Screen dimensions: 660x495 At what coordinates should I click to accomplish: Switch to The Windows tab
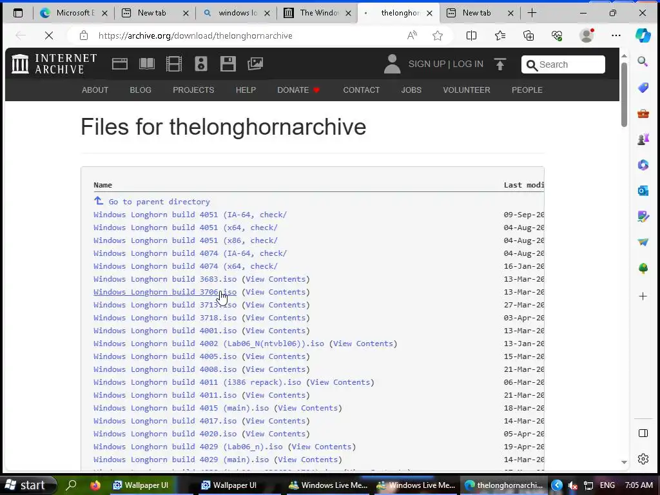point(316,13)
